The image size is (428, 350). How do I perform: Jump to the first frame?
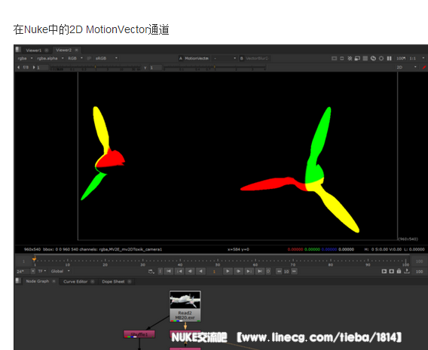point(169,272)
